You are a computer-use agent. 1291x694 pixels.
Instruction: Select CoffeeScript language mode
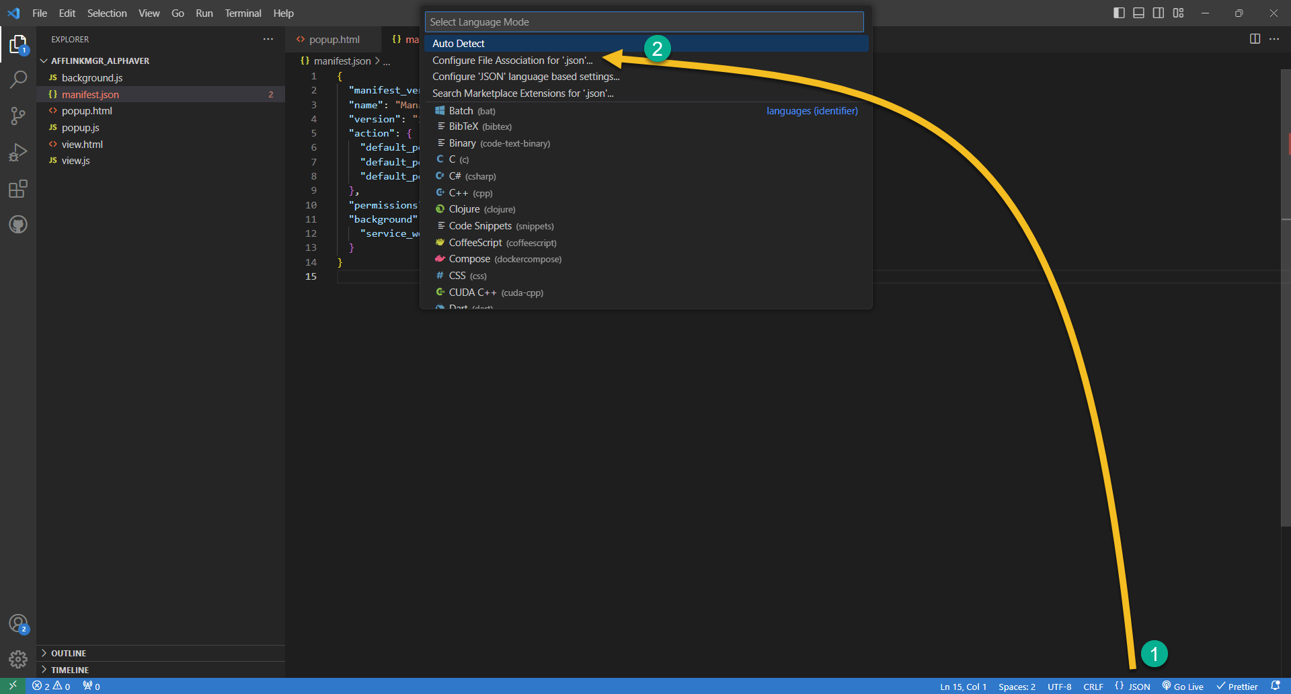646,243
